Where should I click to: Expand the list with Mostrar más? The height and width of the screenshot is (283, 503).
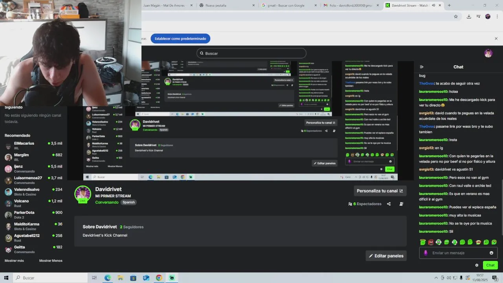coord(14,261)
